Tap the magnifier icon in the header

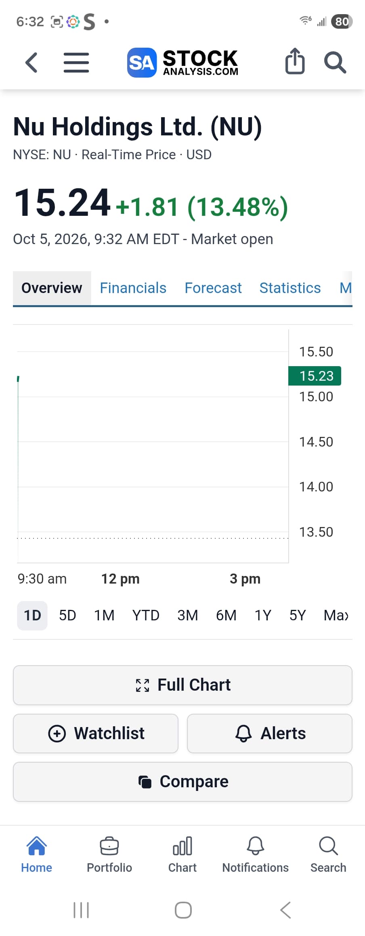(335, 63)
